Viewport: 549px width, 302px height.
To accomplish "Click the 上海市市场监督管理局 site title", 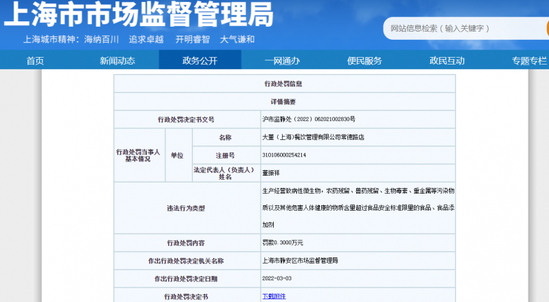I will click(x=139, y=14).
